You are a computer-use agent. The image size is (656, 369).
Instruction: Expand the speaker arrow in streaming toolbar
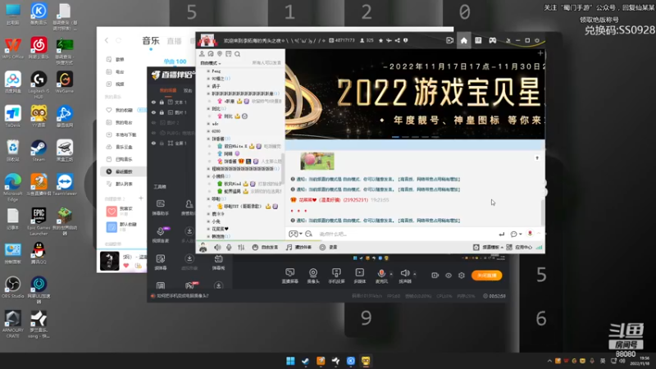(x=415, y=274)
